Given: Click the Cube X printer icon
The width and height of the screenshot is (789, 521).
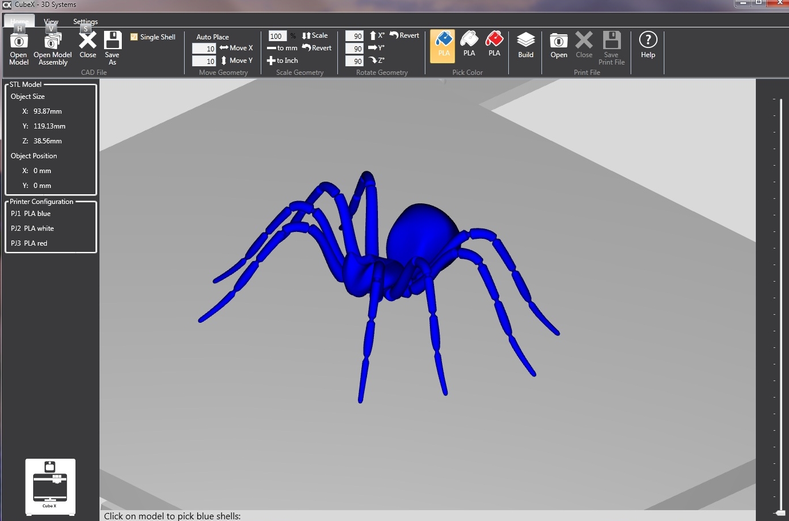Looking at the screenshot, I should [x=50, y=486].
